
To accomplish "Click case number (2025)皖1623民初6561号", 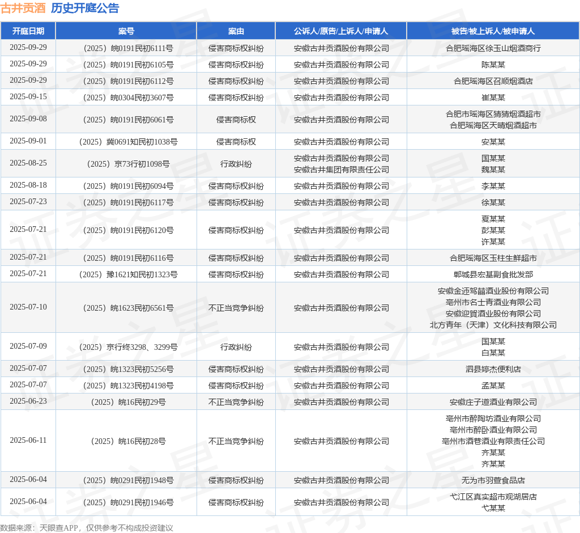I will point(129,308).
